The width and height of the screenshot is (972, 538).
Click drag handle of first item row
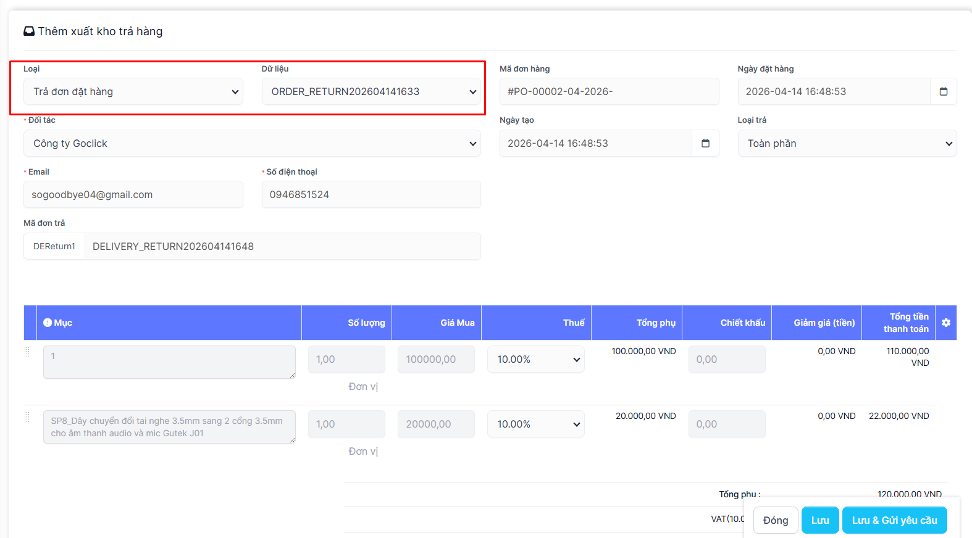[x=27, y=352]
